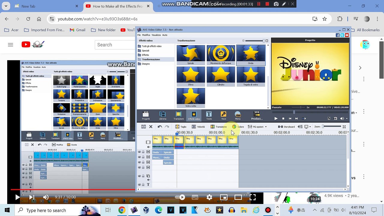Click the zoom-to-fit icon after Zoom slider

coord(345,127)
